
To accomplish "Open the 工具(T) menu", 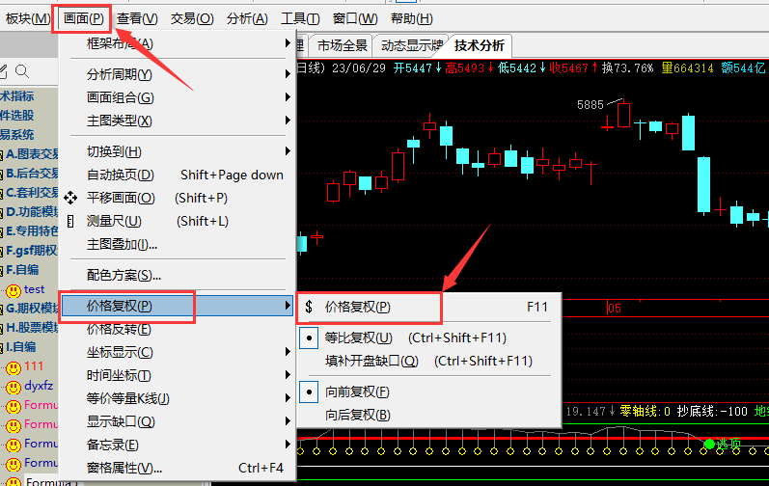I will pyautogui.click(x=300, y=18).
